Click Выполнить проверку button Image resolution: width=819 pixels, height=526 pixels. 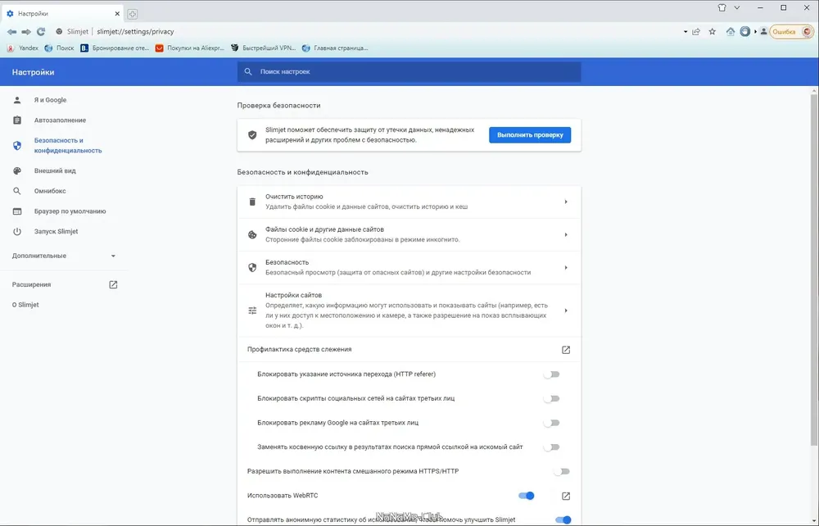coord(530,134)
